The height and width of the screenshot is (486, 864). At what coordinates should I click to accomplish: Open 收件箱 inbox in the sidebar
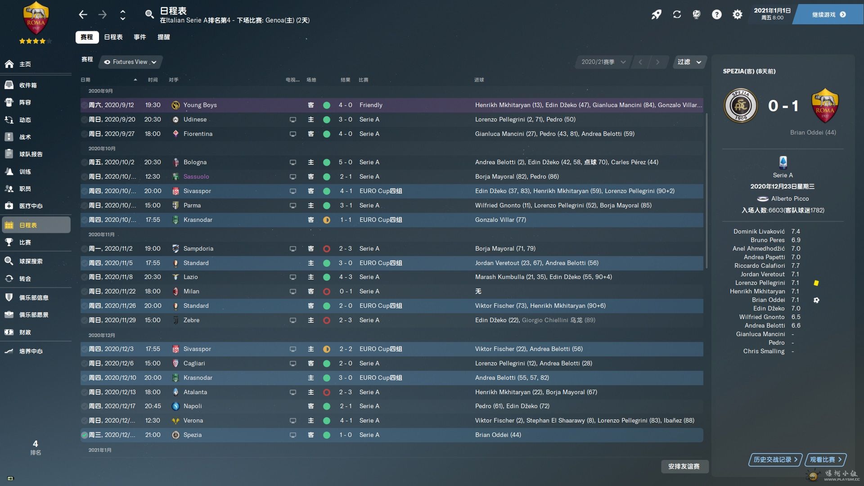coord(28,85)
